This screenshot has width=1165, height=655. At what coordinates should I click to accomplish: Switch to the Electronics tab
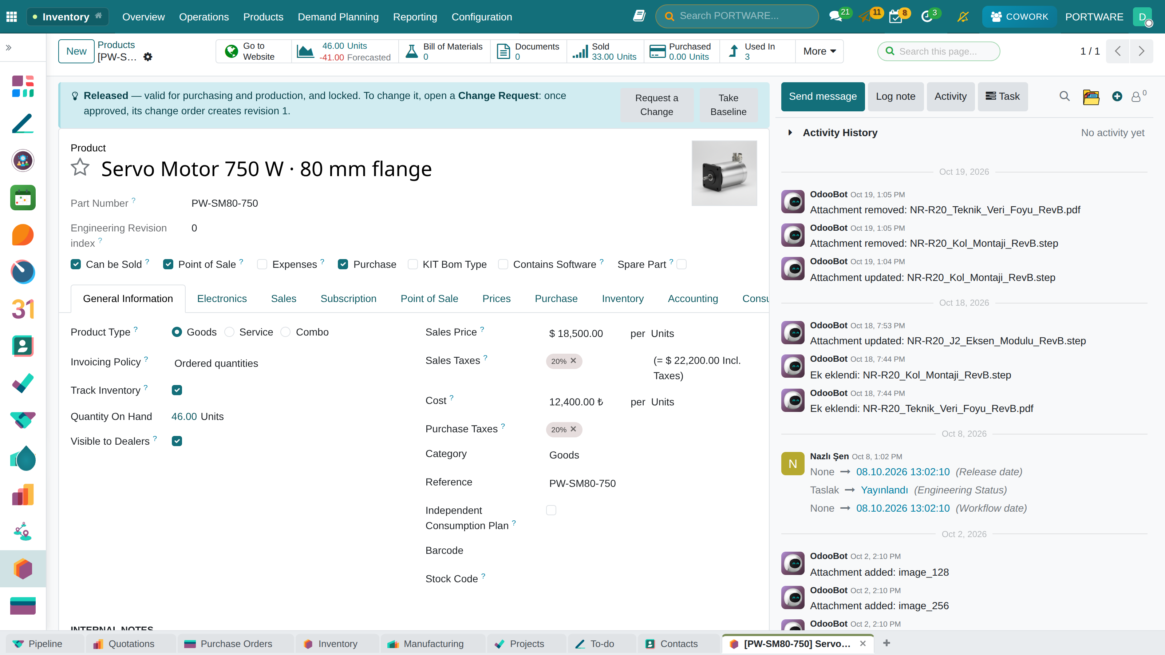(222, 298)
